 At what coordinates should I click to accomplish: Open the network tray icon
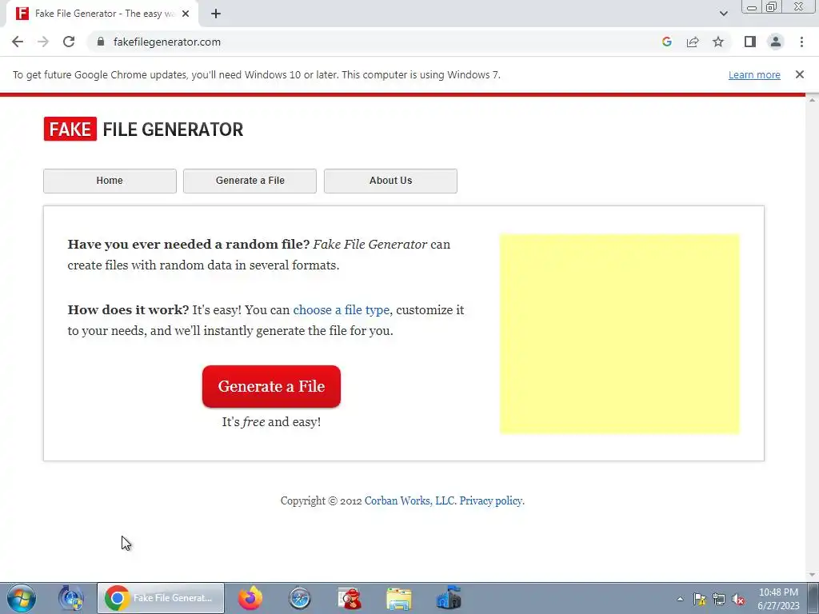point(719,599)
